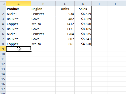Image resolution: width=126 pixels, height=94 pixels.
Task: Select the $6,529 sales cell
Action: (x=83, y=14)
